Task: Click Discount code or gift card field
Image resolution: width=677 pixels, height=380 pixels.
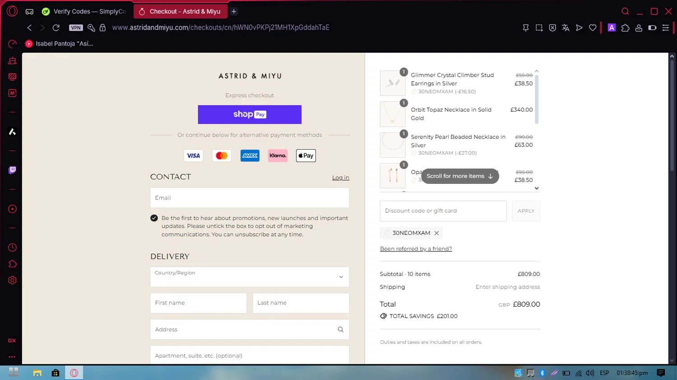Action: pyautogui.click(x=443, y=211)
